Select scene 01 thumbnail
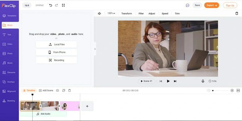 [30, 106]
